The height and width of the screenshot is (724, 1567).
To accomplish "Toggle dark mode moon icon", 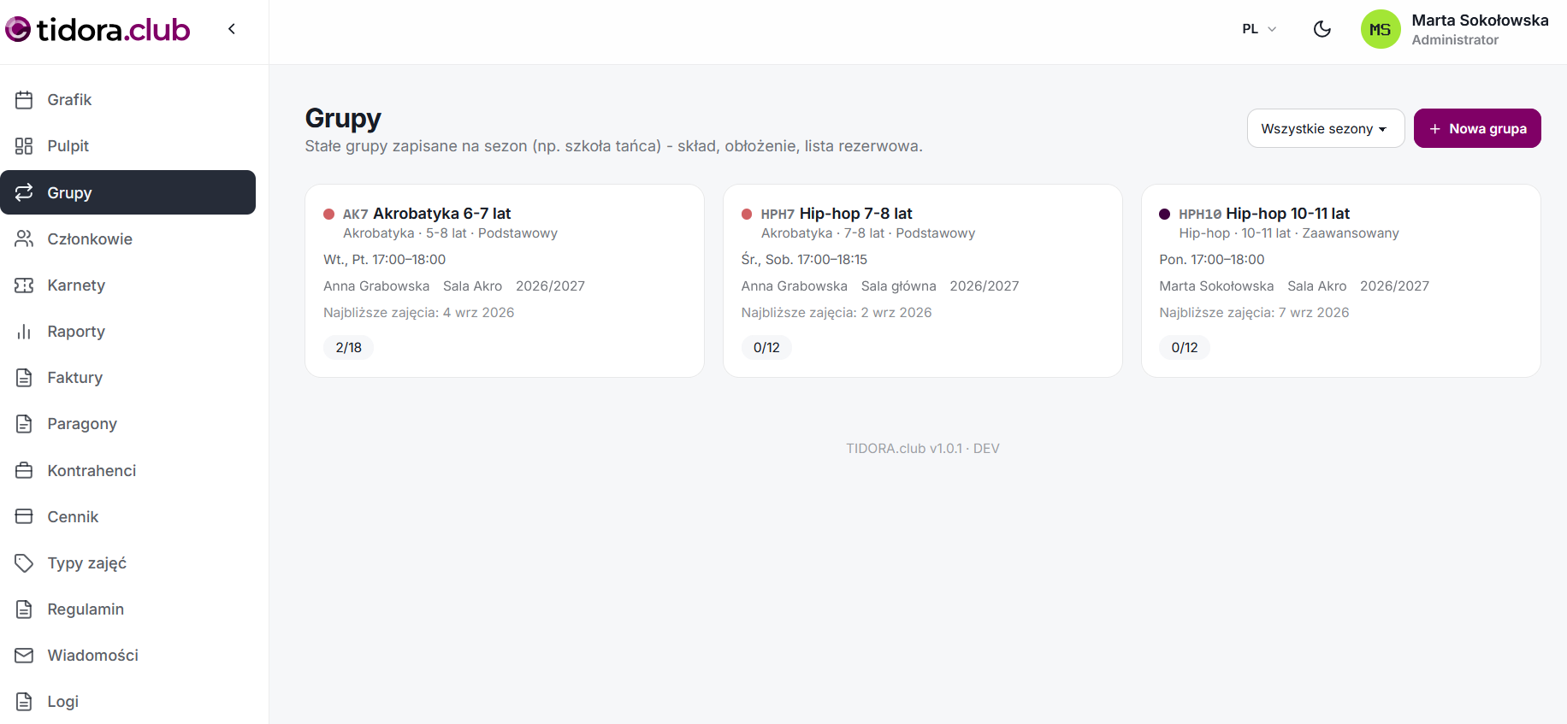I will [x=1322, y=29].
